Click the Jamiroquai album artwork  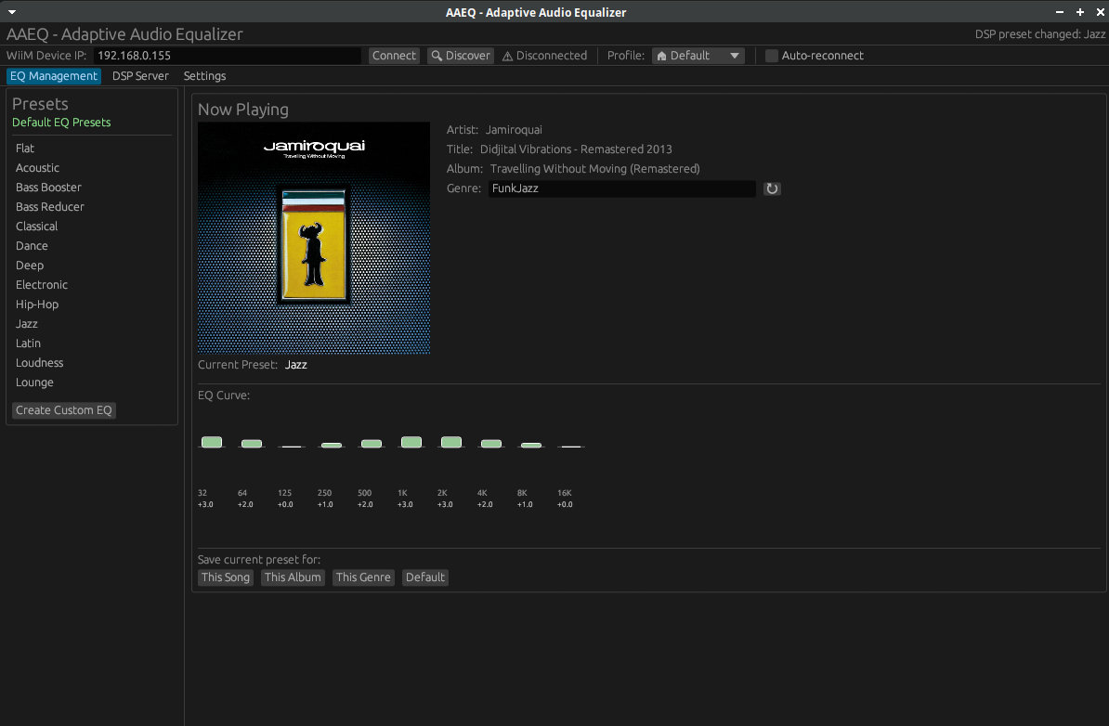(x=314, y=238)
